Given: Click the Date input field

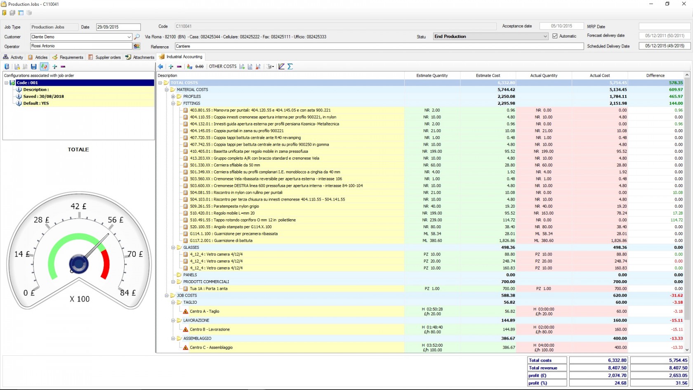Looking at the screenshot, I should pyautogui.click(x=118, y=27).
